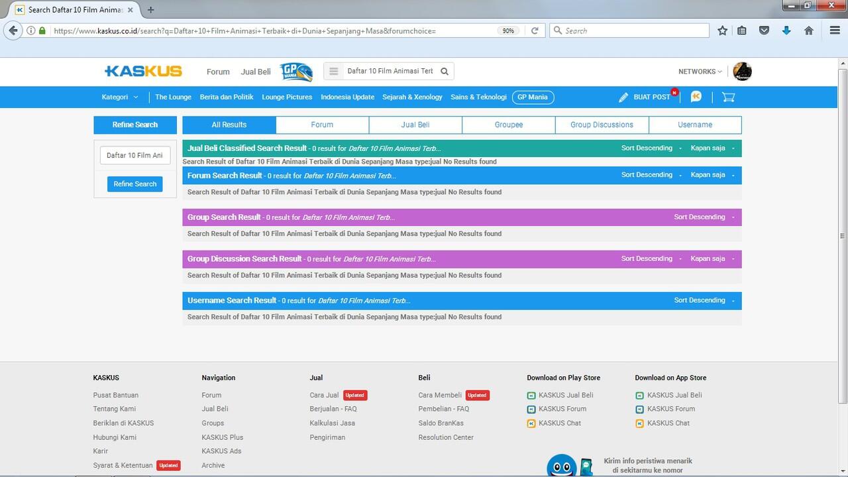Image resolution: width=848 pixels, height=477 pixels.
Task: Switch to the Group Discussions tab
Action: (602, 125)
